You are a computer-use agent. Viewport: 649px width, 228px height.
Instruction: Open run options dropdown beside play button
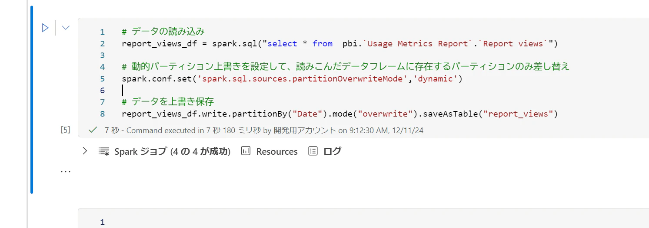[x=66, y=28]
